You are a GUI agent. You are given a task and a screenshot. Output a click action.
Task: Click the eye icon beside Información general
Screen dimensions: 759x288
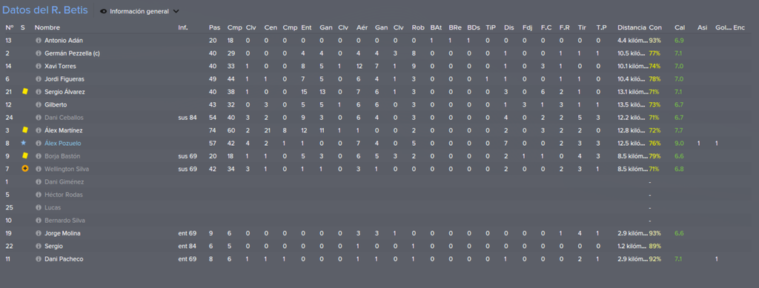[104, 11]
